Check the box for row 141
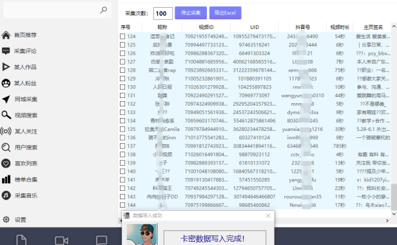The image size is (397, 245). coord(122,180)
